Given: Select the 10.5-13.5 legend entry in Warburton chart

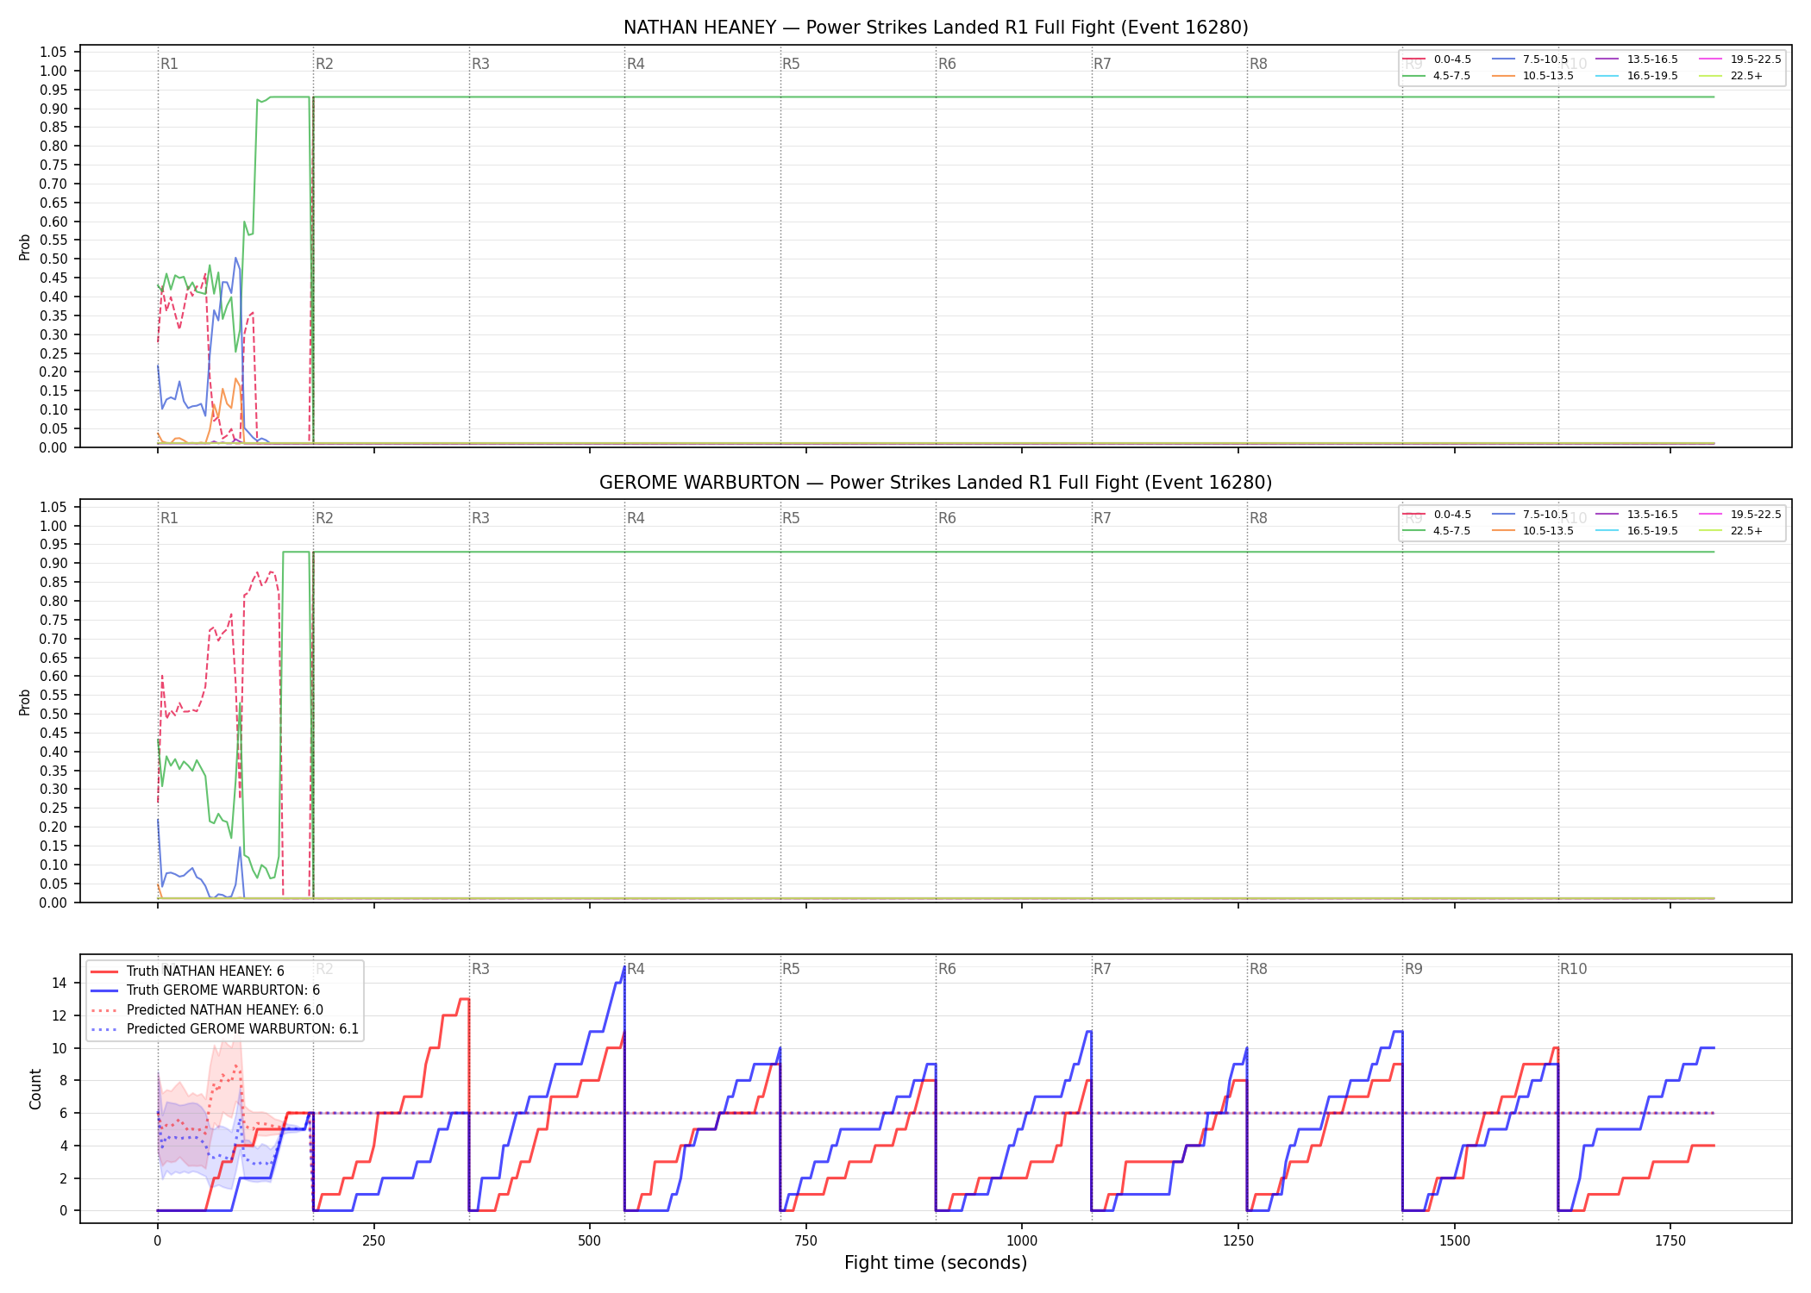Looking at the screenshot, I should pos(1533,531).
